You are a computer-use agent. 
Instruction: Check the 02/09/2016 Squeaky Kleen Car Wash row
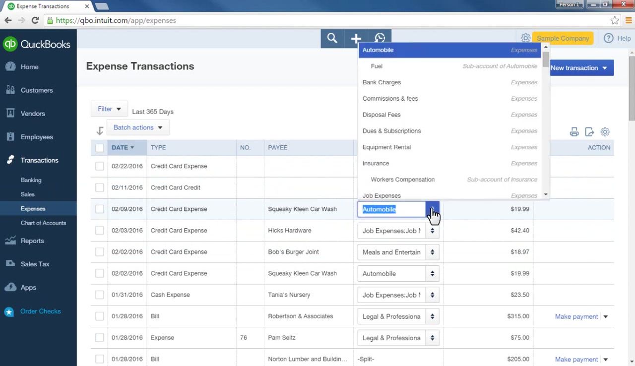pyautogui.click(x=100, y=209)
